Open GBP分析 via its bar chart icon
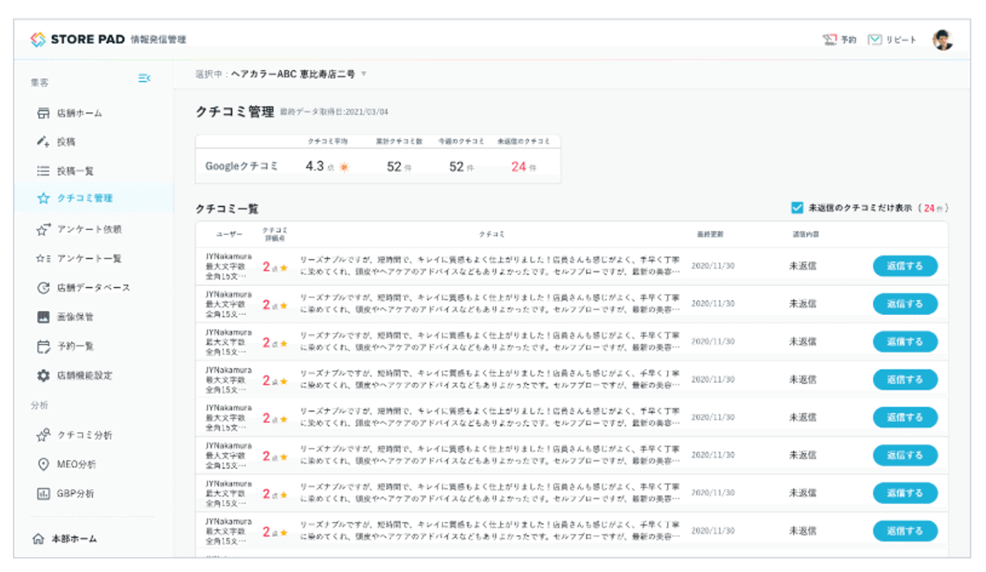 point(43,493)
